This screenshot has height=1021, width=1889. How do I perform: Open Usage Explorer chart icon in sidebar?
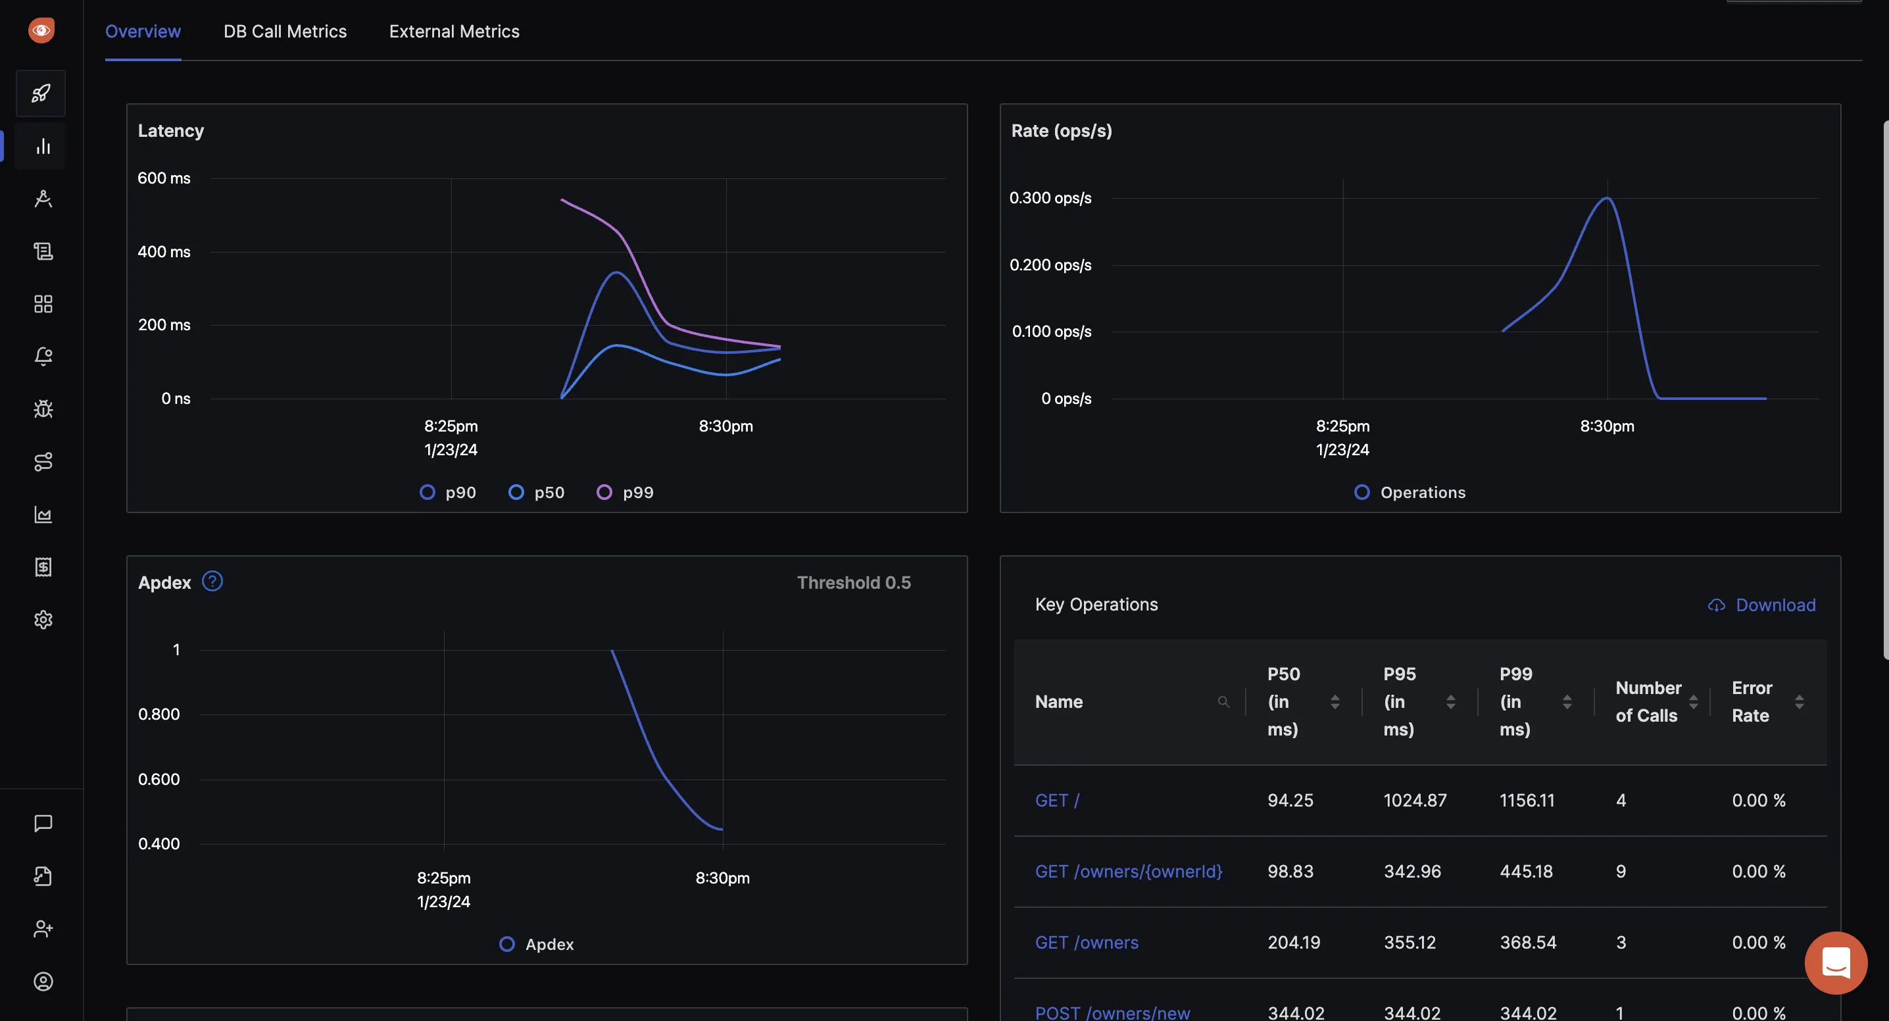43,514
